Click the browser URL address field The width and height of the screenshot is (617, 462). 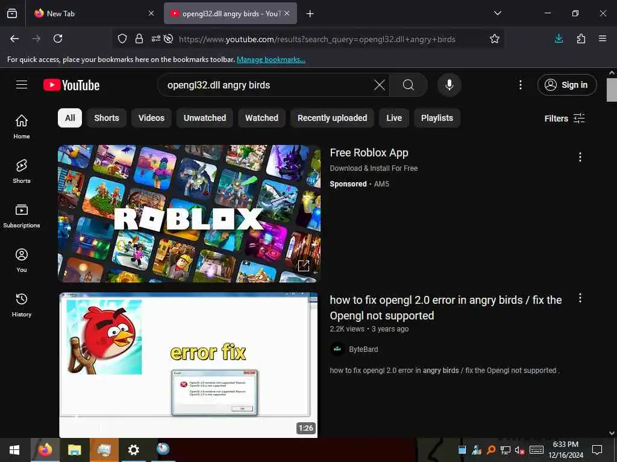(x=317, y=39)
